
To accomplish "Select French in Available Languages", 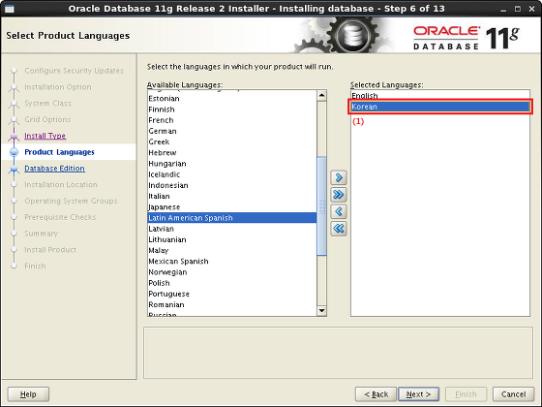I will [232, 120].
